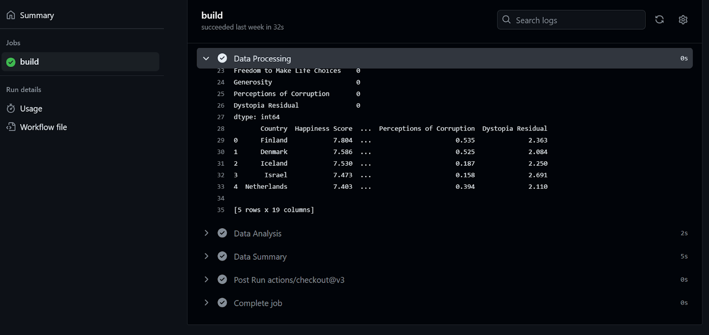Open the Complete job step label
This screenshot has width=709, height=335.
(258, 304)
